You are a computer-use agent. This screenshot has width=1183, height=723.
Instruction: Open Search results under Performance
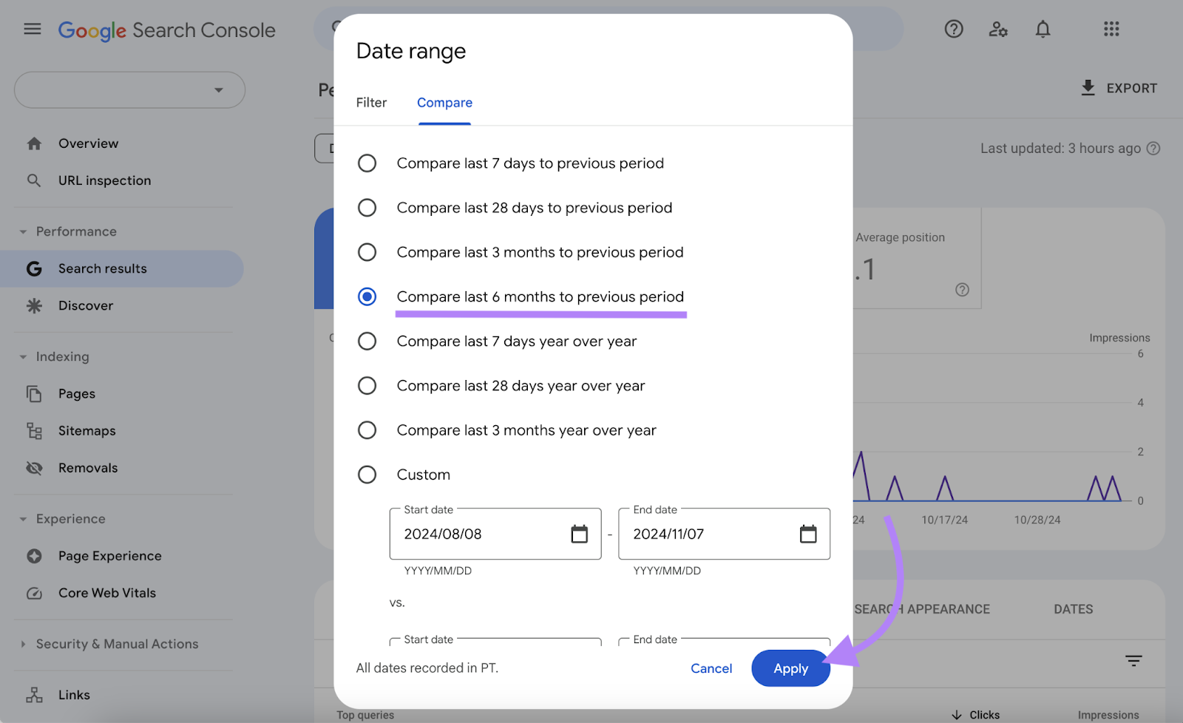tap(103, 268)
